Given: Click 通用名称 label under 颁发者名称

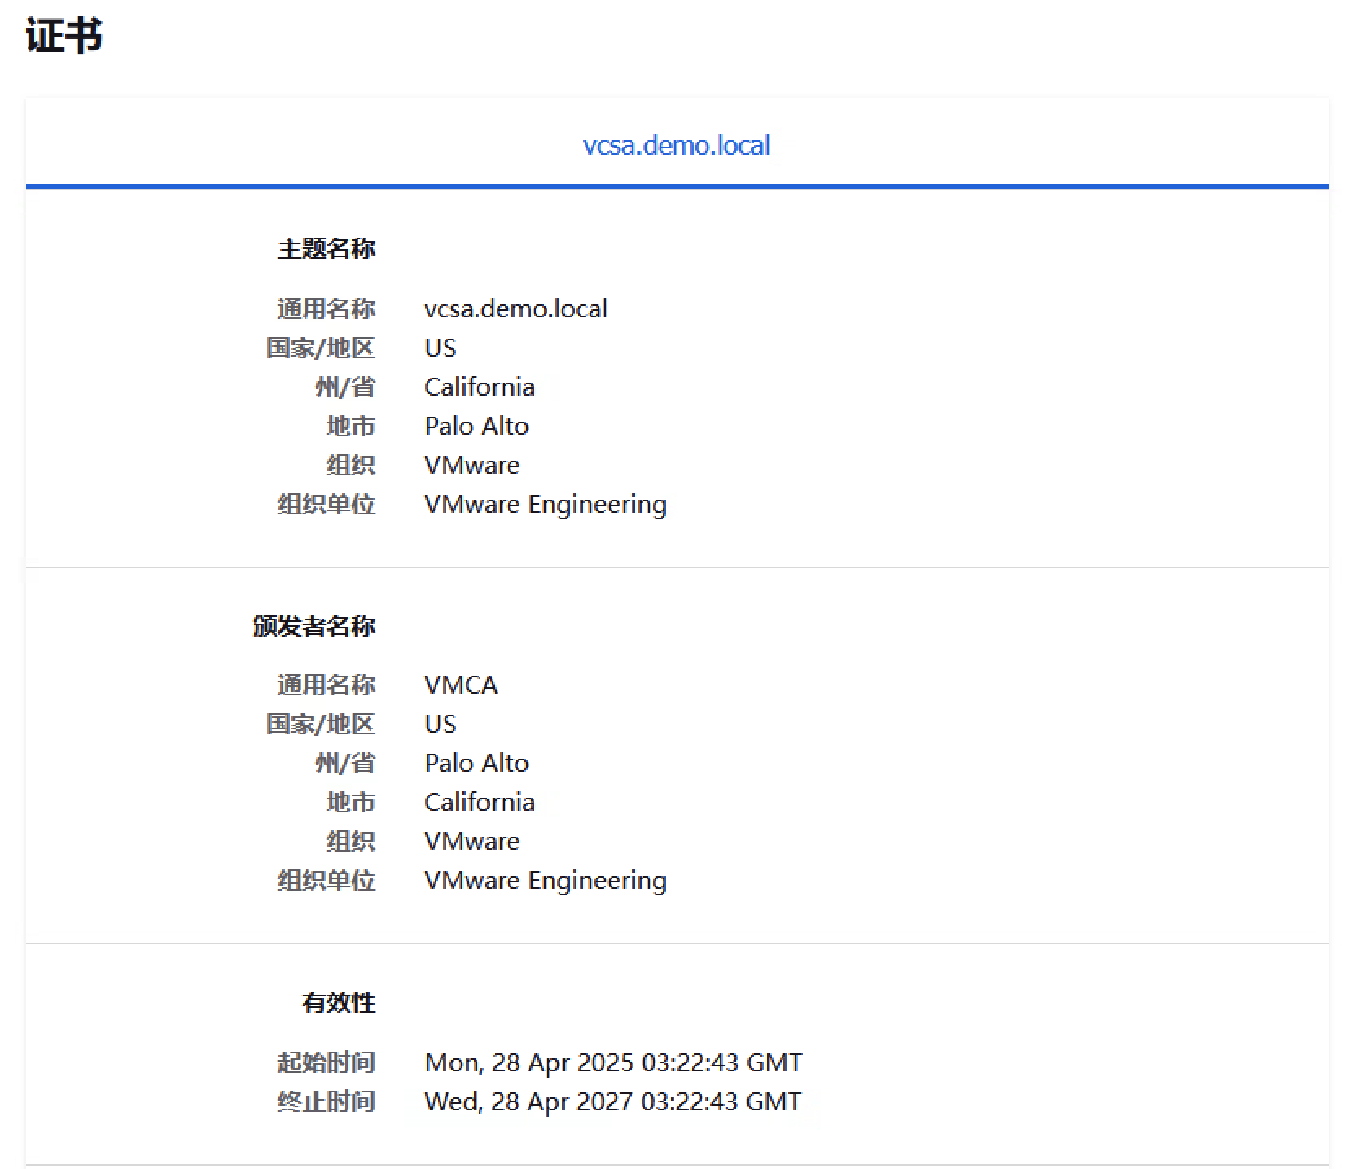Looking at the screenshot, I should [x=326, y=685].
